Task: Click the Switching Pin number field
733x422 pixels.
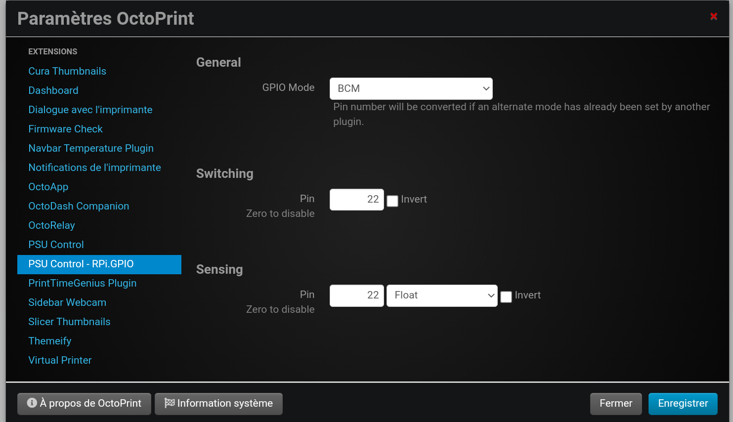Action: click(356, 199)
